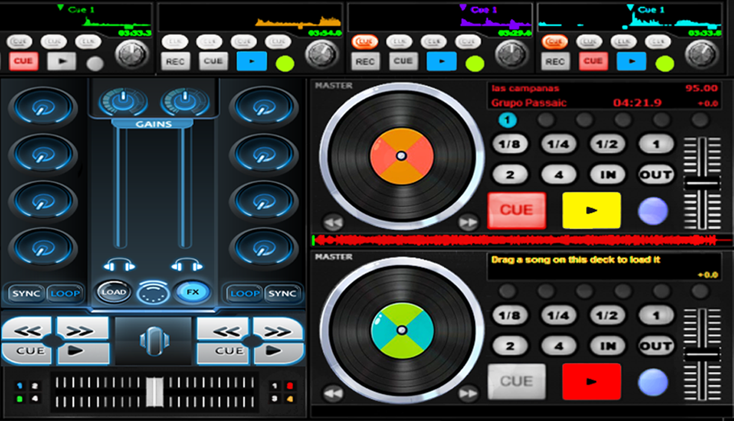Click the round LOAD button in the mixer
The height and width of the screenshot is (421, 734).
[x=114, y=292]
